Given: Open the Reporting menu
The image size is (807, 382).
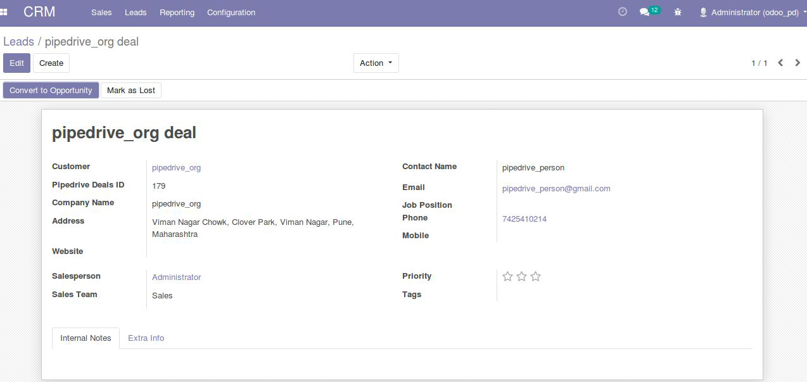Looking at the screenshot, I should click(x=177, y=12).
